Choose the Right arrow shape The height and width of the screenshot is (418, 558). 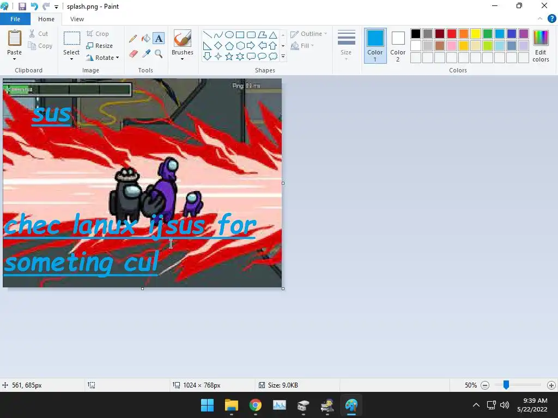(x=251, y=46)
